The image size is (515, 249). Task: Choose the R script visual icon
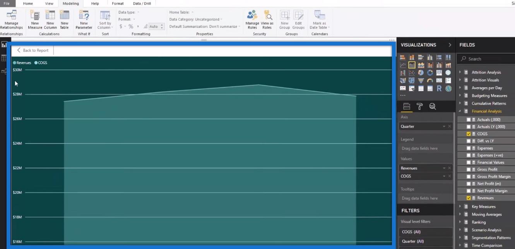[439, 88]
